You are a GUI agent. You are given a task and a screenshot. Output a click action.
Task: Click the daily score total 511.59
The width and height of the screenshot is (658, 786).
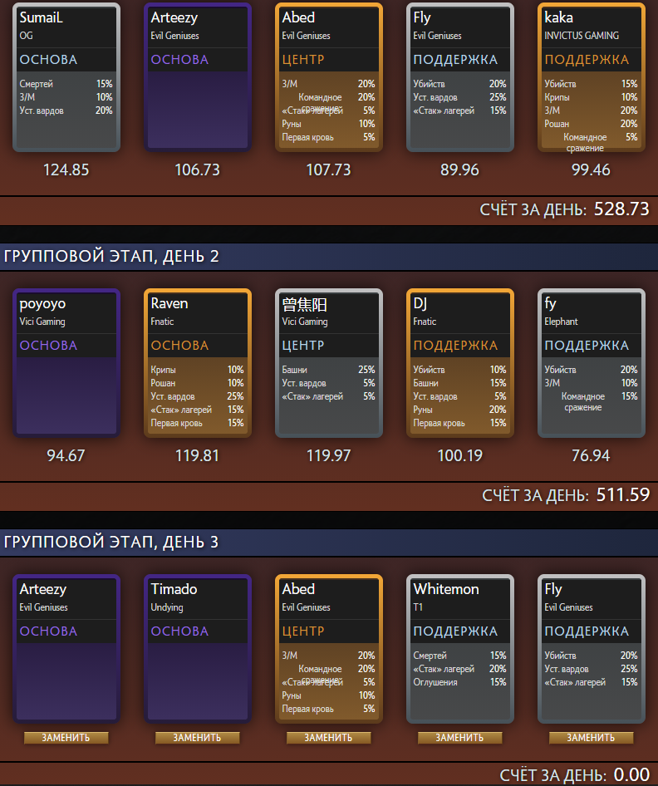[622, 495]
